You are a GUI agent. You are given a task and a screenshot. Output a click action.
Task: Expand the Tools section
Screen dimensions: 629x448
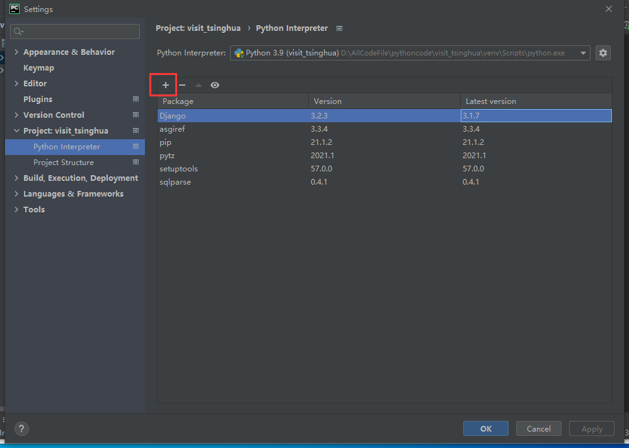click(16, 209)
